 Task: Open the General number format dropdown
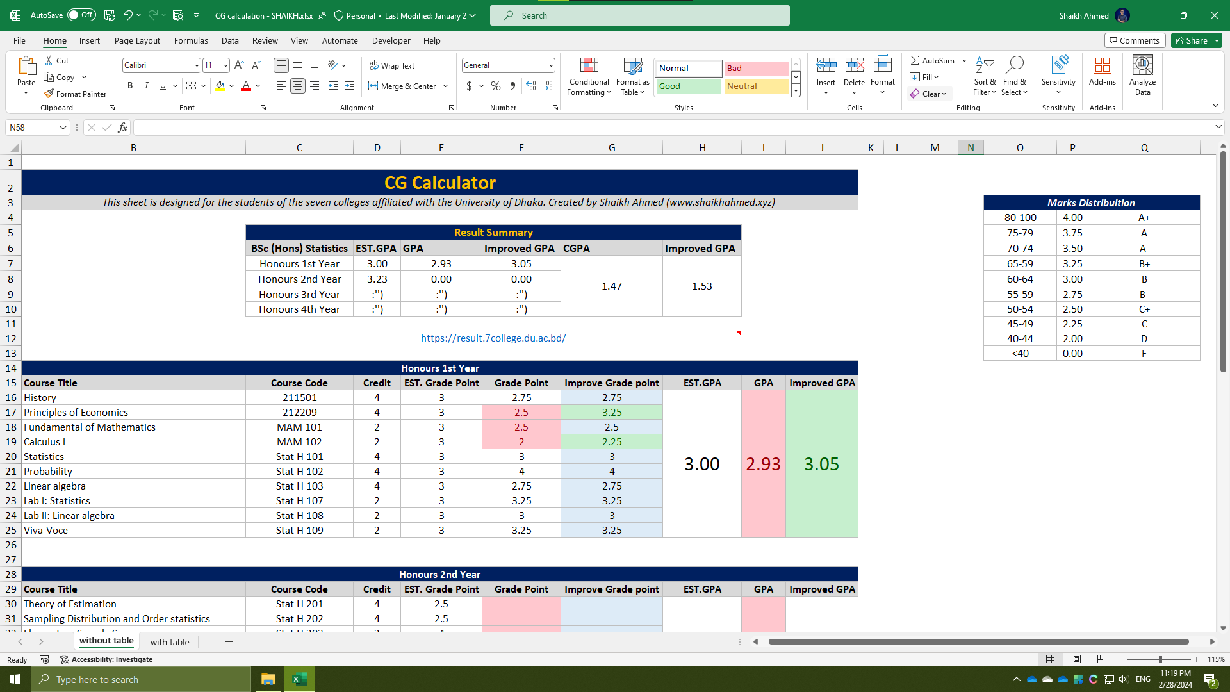click(551, 65)
